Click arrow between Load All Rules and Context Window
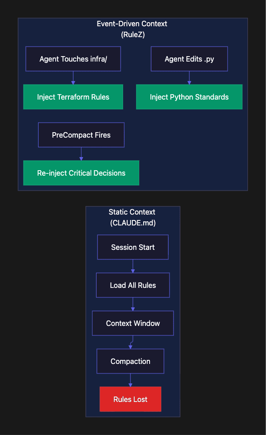This screenshot has height=435, width=266. click(x=133, y=304)
